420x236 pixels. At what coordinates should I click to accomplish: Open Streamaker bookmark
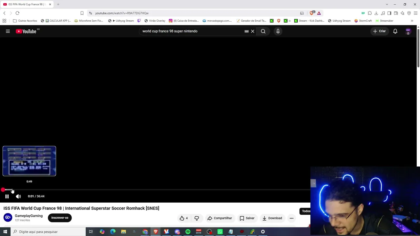click(384, 21)
